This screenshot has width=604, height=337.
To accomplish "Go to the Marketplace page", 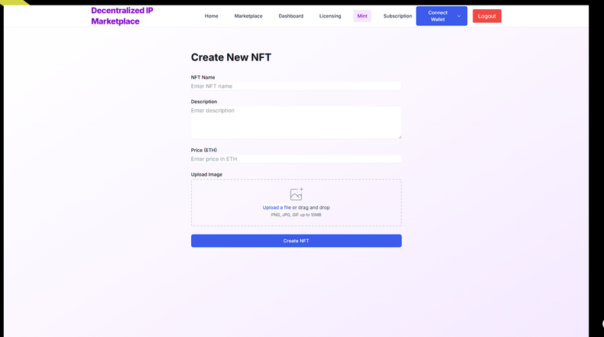I will 248,16.
